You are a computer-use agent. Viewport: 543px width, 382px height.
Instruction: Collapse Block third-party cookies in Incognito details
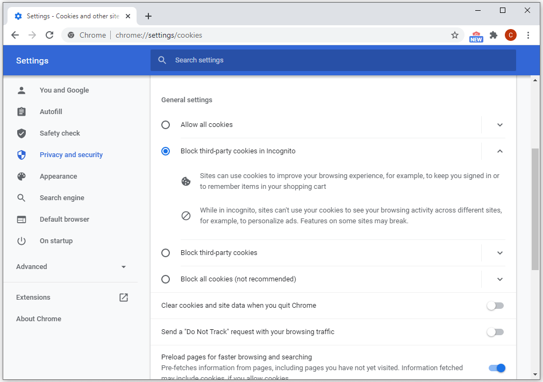(499, 151)
